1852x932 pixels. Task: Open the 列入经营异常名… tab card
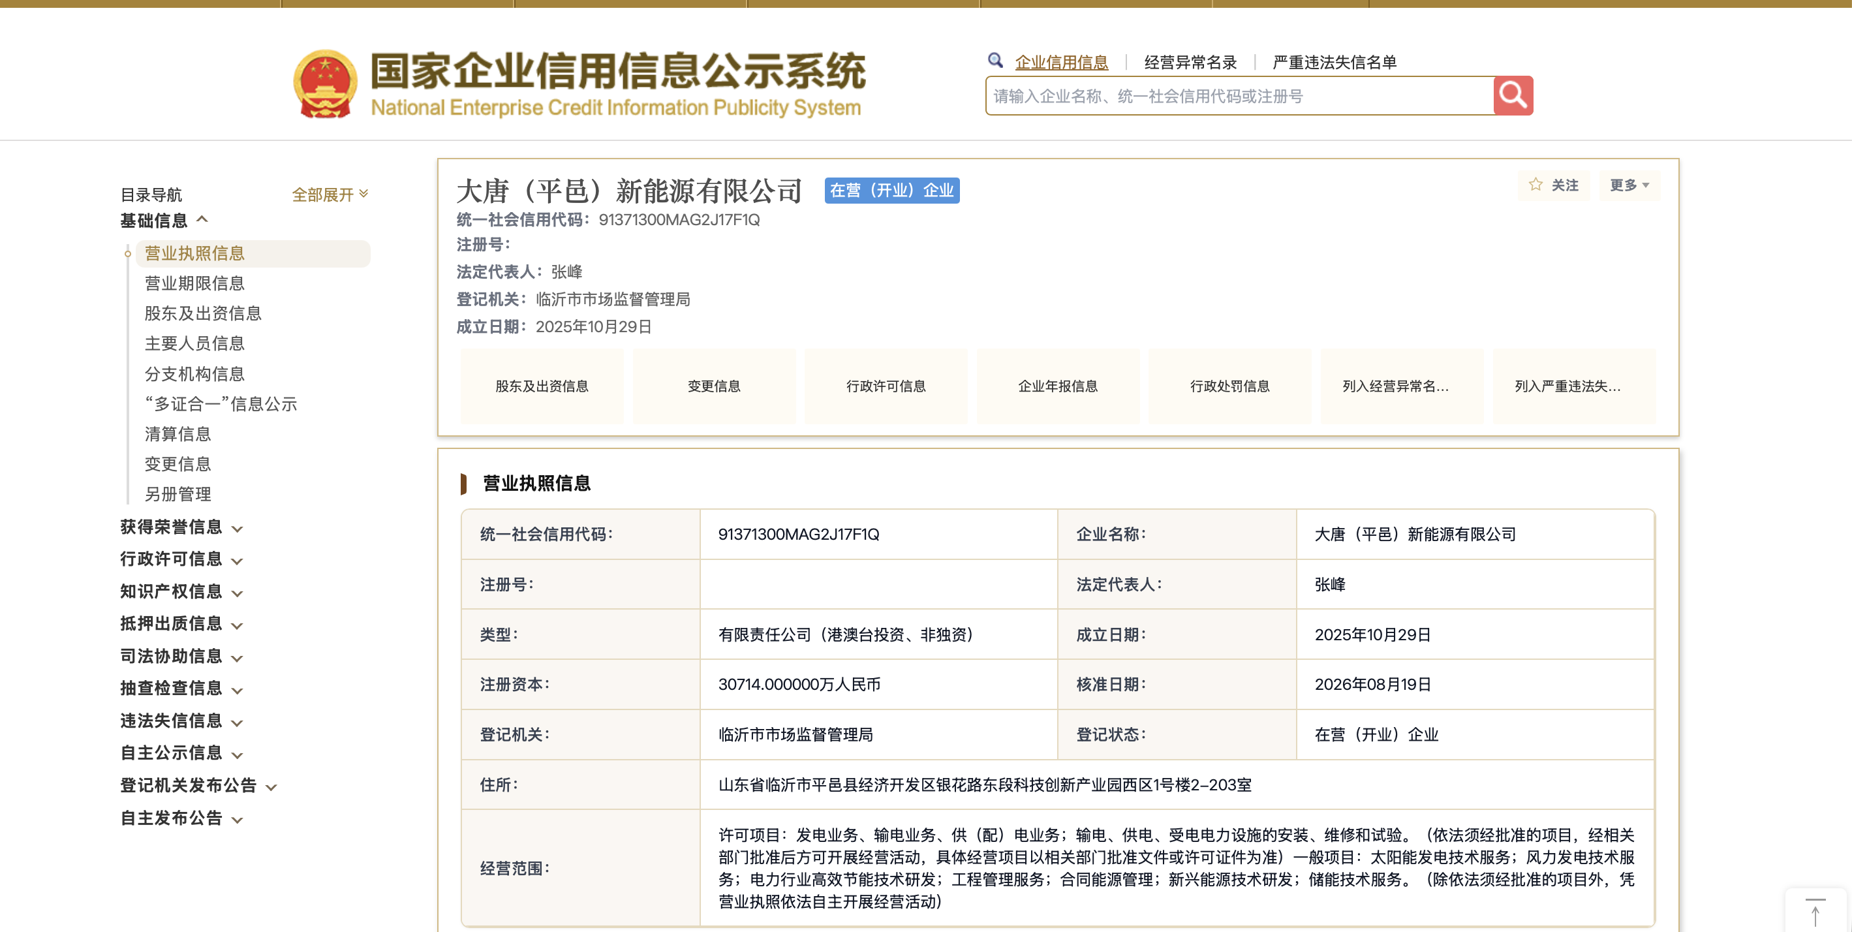click(x=1402, y=386)
